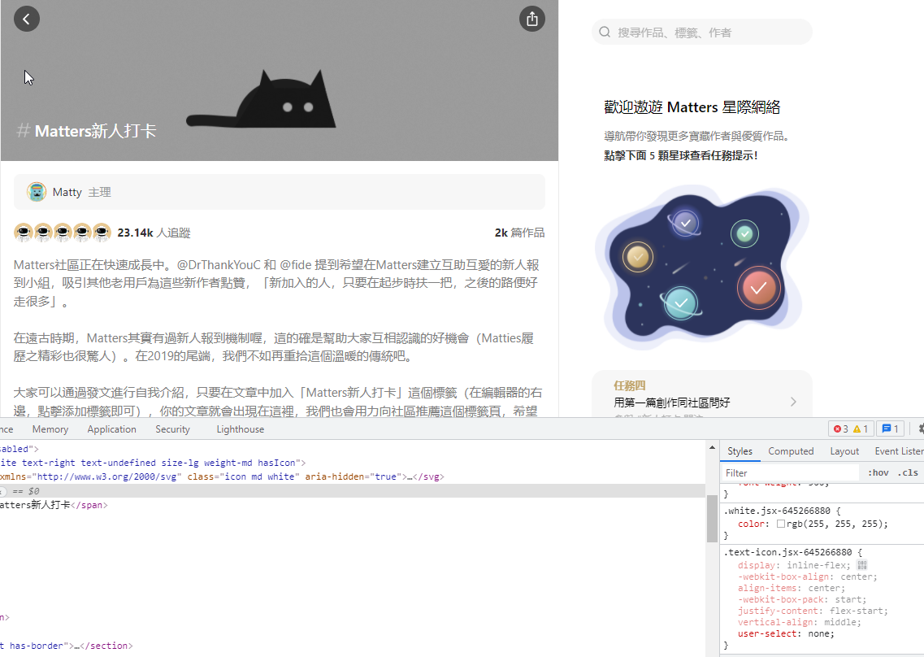Click the '.white.jsx-645266880' selector
This screenshot has height=657, width=924.
point(777,511)
